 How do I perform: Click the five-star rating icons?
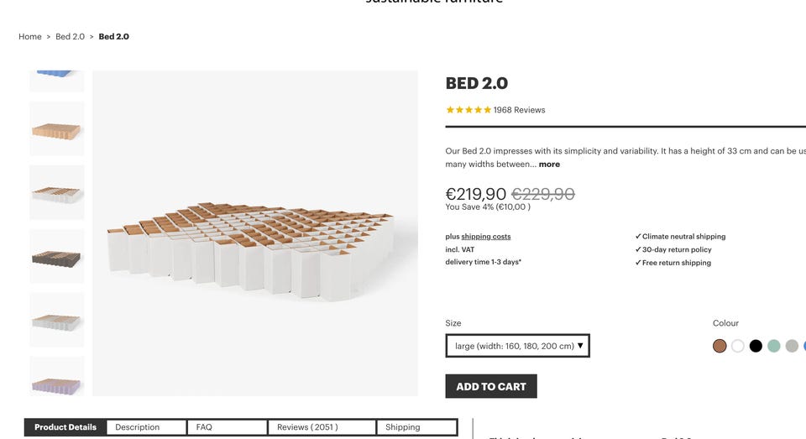click(x=468, y=110)
